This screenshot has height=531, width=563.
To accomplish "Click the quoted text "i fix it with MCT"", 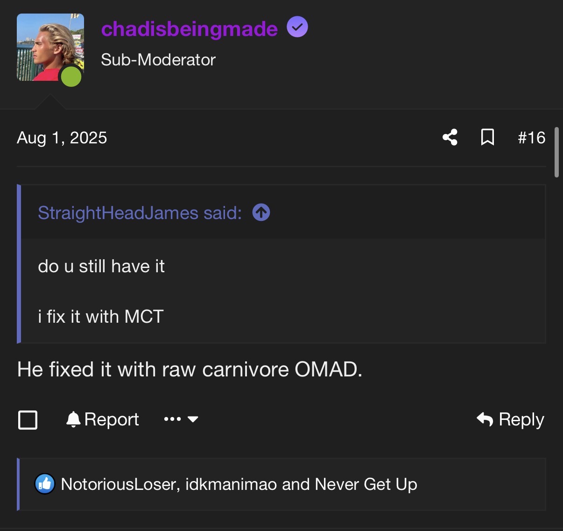I will pyautogui.click(x=101, y=317).
